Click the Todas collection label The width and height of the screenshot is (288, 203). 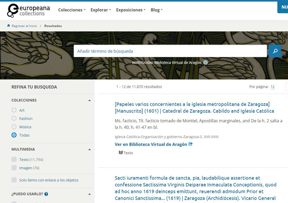pyautogui.click(x=24, y=135)
